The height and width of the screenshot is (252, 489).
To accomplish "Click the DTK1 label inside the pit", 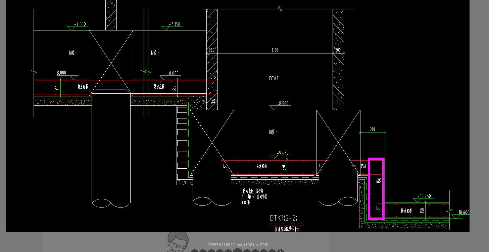I will pos(274,78).
